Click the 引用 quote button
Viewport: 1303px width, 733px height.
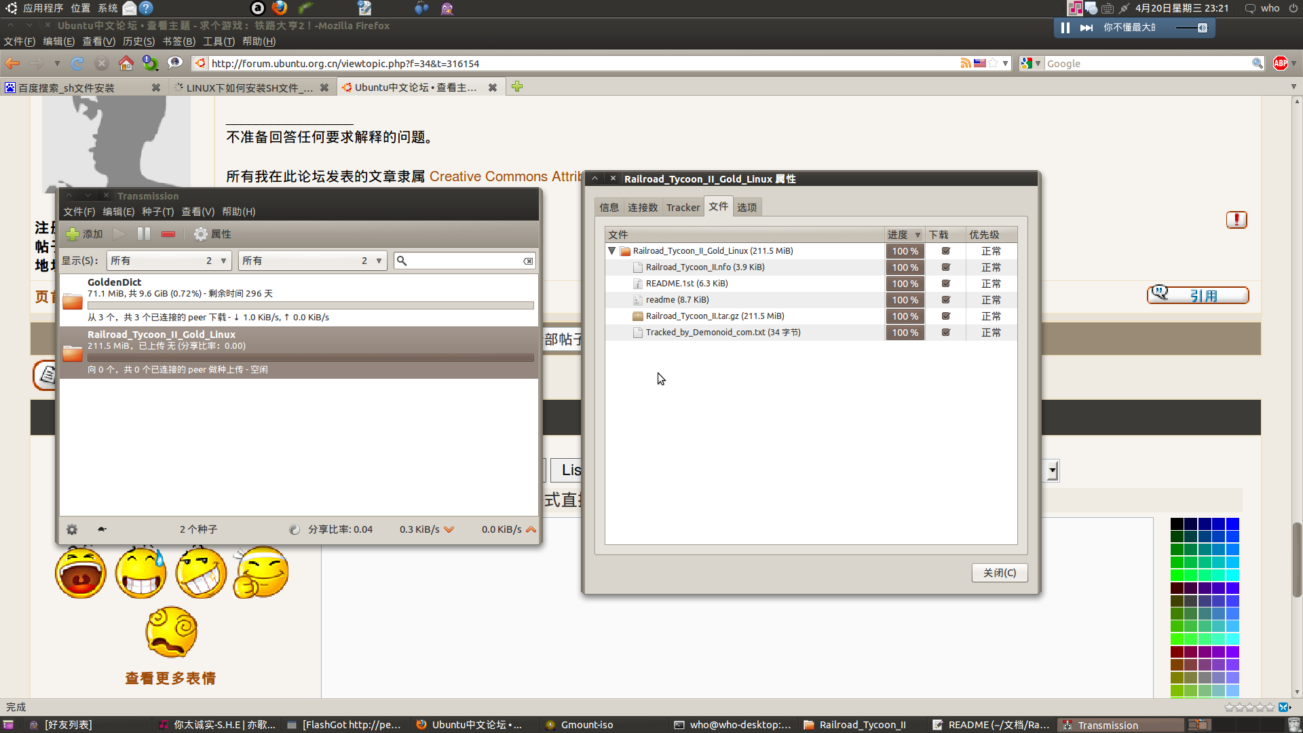(1198, 295)
